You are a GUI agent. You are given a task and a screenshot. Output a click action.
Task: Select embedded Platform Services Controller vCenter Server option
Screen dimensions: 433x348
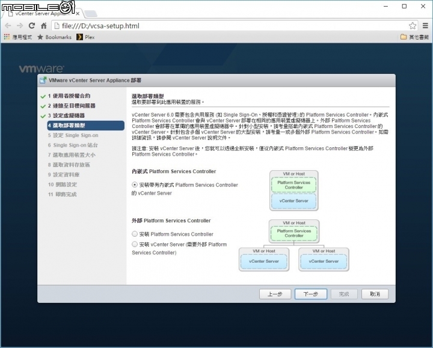coord(135,185)
